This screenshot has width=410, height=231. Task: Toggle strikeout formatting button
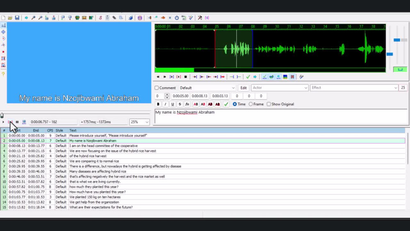tap(180, 104)
